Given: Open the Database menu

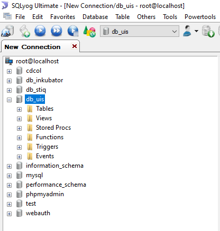Looking at the screenshot, I should pos(95,17).
